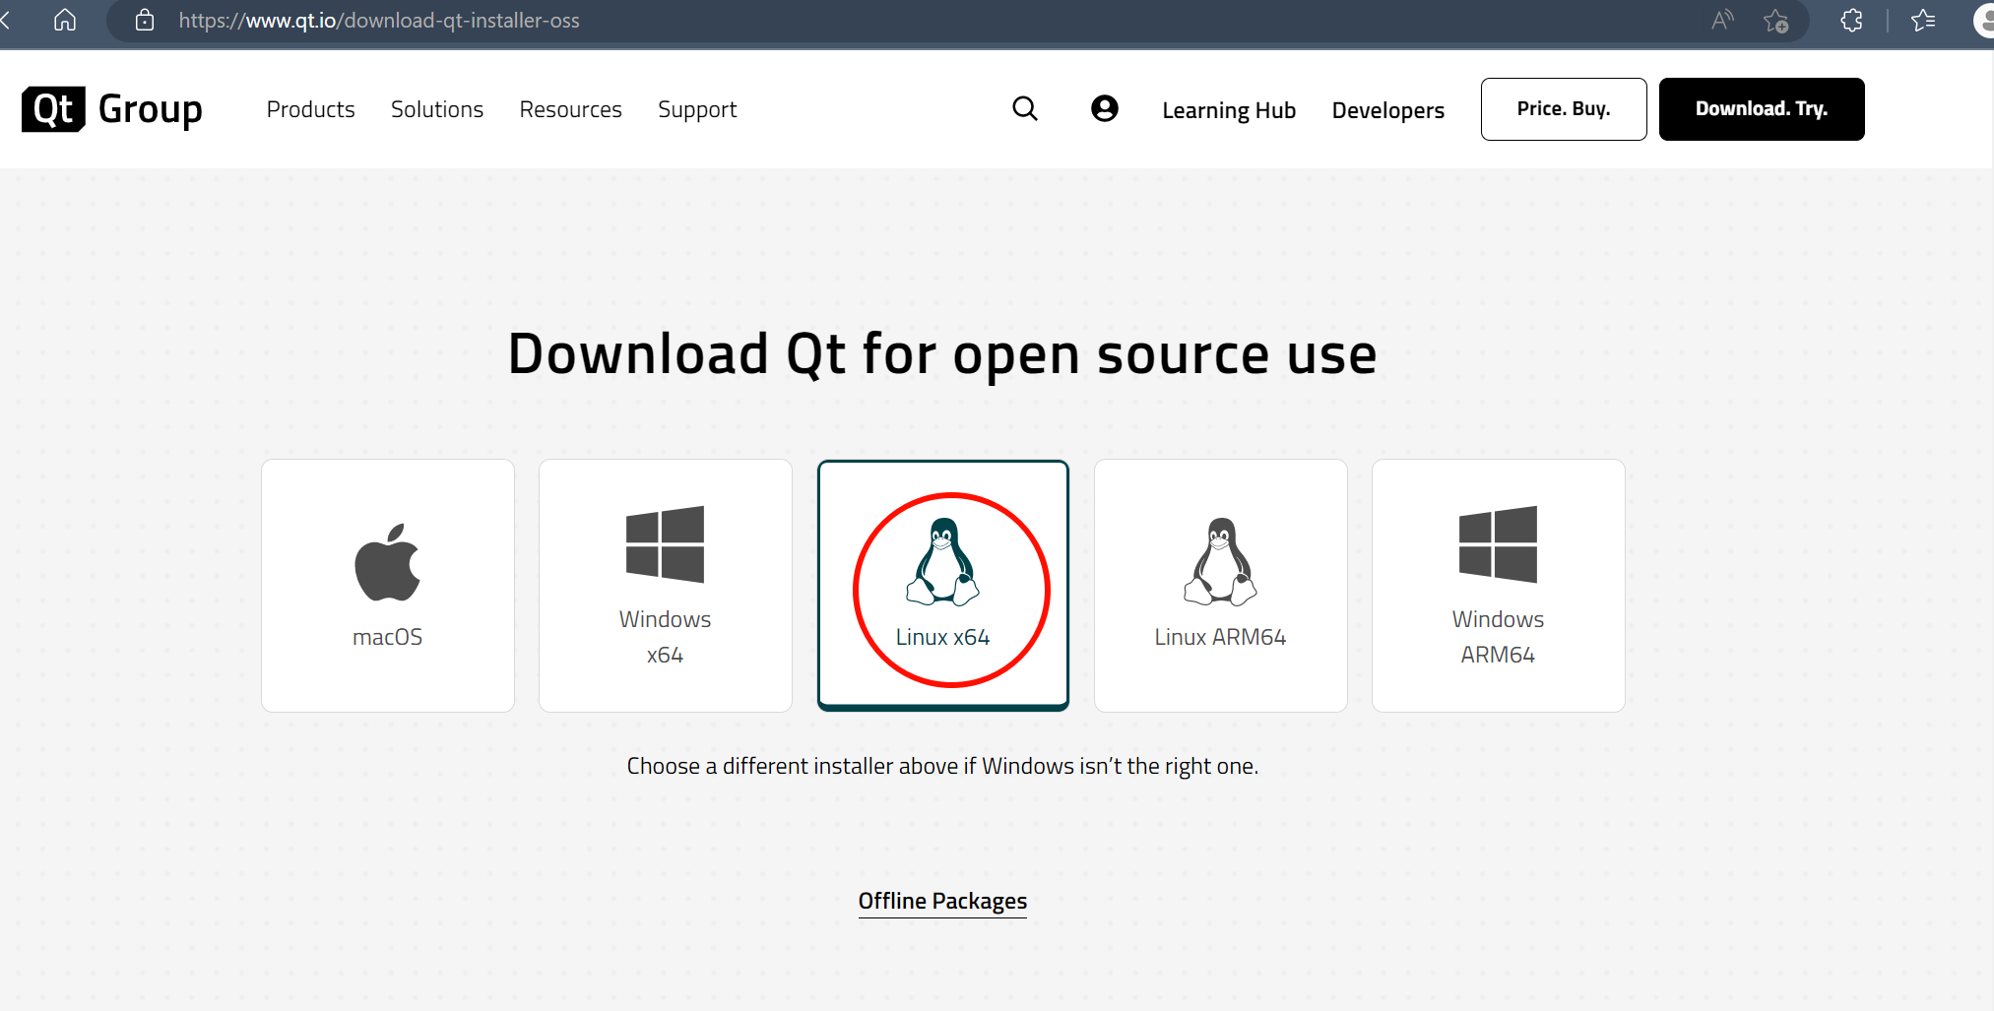Screen dimensions: 1994x1011
Task: Click the browser back arrow
Action: pyautogui.click(x=5, y=20)
